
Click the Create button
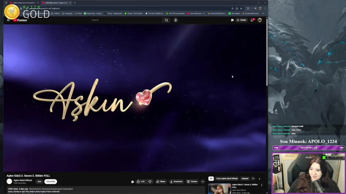(241, 20)
